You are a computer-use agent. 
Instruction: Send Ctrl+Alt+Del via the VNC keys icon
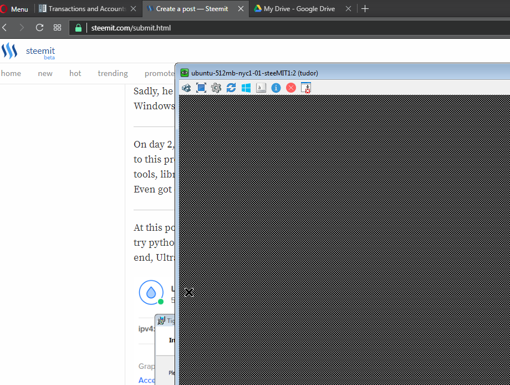click(x=186, y=88)
